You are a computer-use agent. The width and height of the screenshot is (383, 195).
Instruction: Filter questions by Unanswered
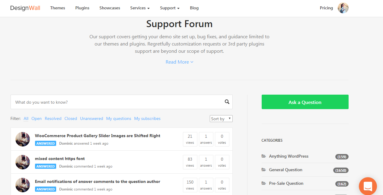91,119
